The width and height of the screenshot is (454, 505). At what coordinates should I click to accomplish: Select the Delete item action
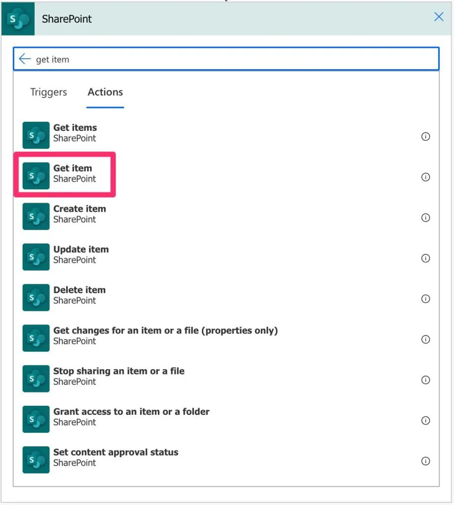pyautogui.click(x=79, y=295)
